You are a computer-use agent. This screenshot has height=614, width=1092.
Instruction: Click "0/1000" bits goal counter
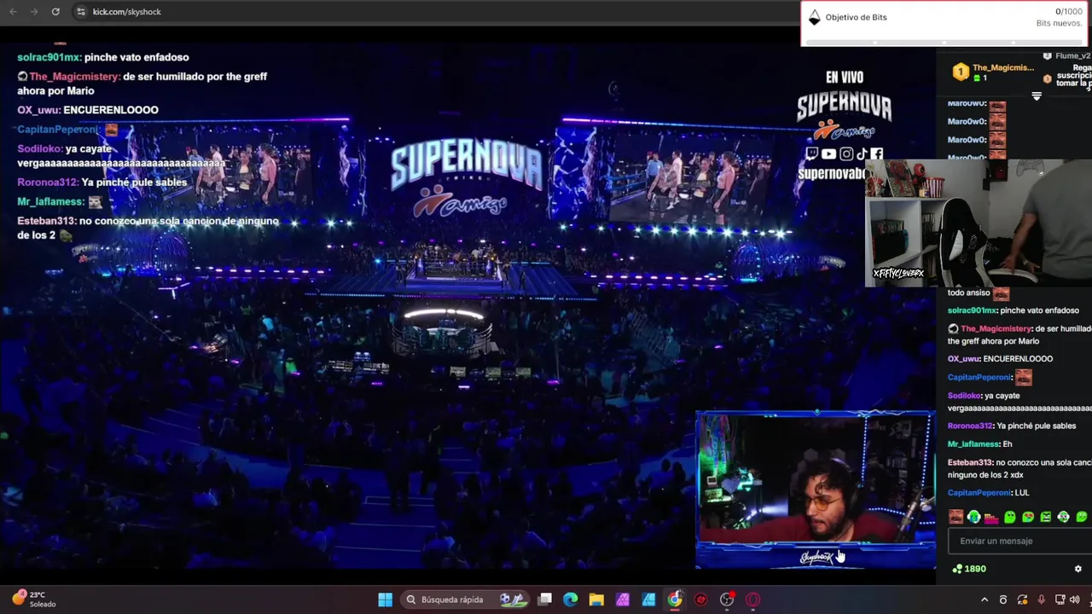tap(1069, 12)
